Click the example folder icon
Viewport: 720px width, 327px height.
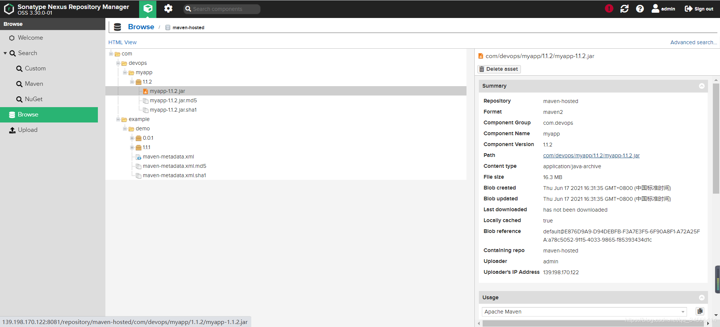click(x=124, y=119)
